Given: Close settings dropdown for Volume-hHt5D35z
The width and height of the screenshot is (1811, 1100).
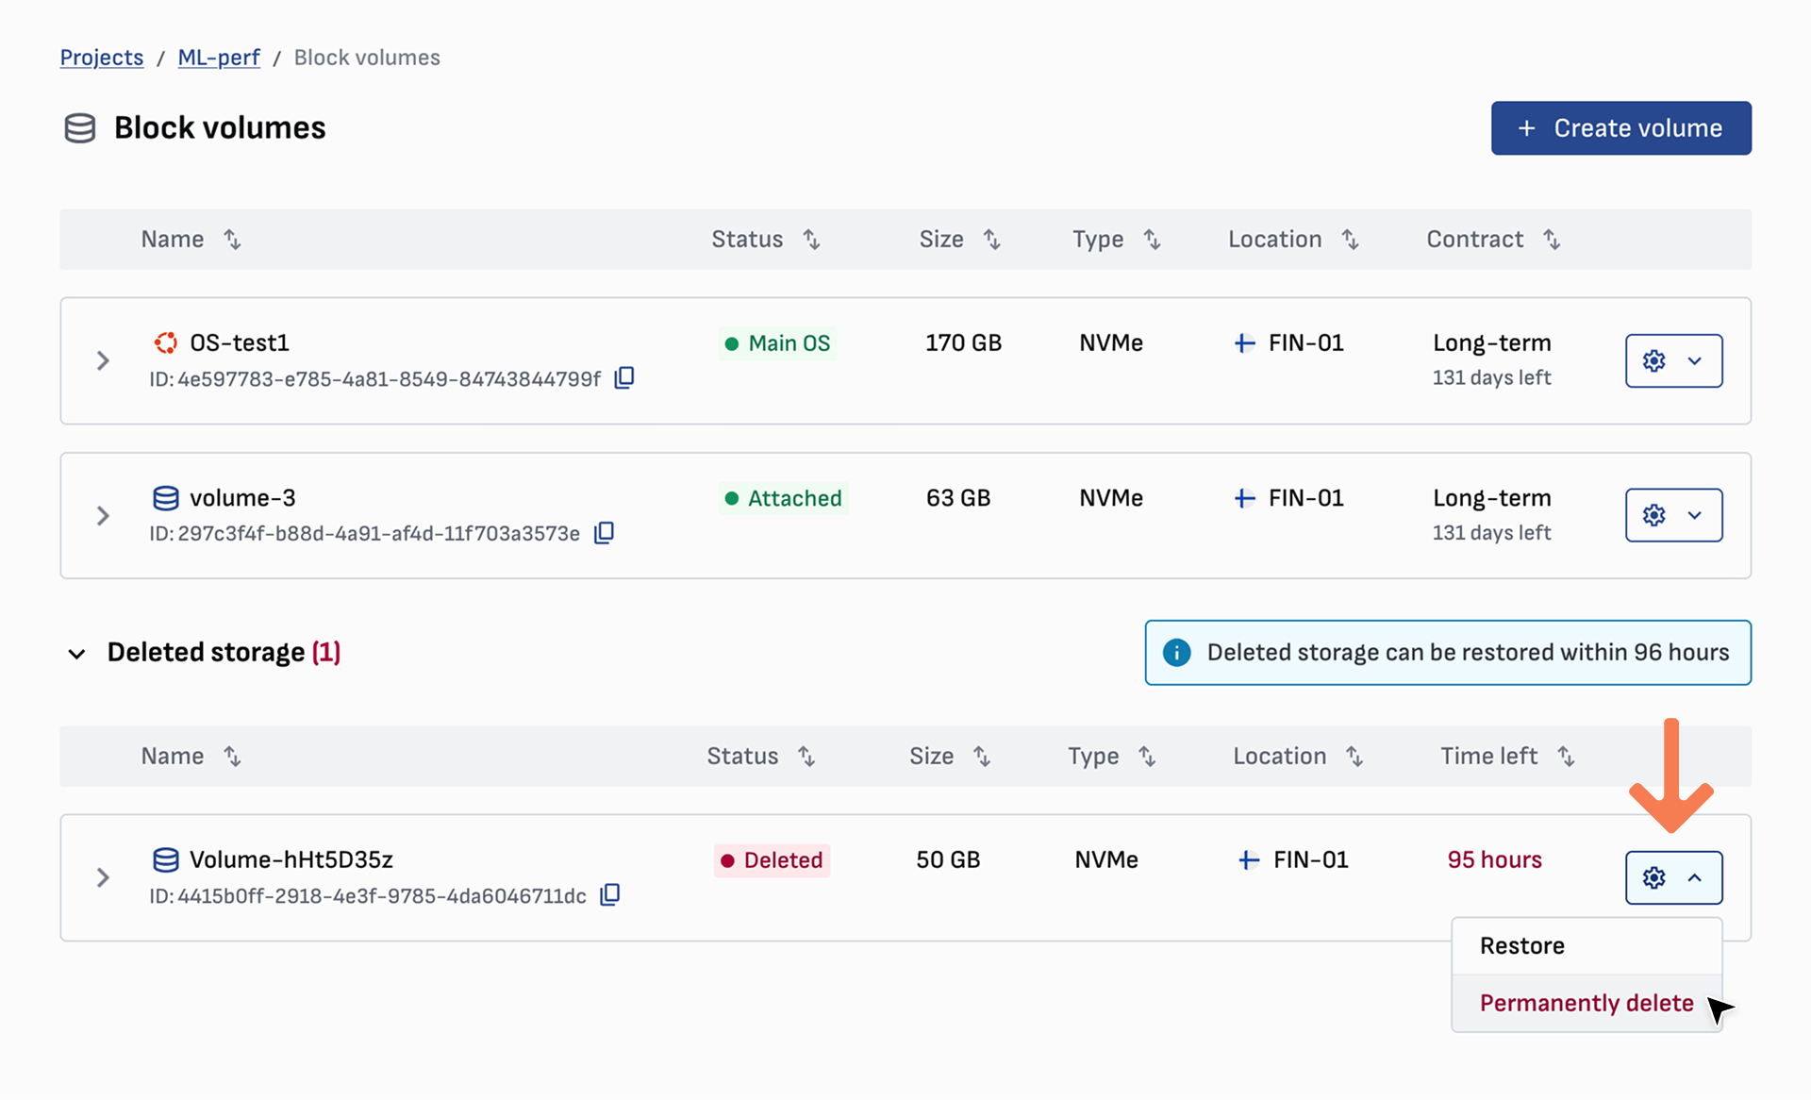Looking at the screenshot, I should (1673, 877).
